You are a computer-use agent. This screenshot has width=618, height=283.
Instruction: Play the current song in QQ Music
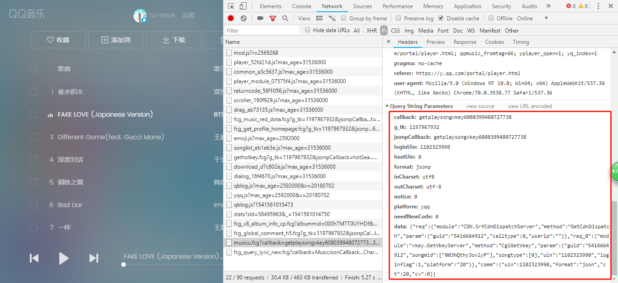[x=64, y=258]
